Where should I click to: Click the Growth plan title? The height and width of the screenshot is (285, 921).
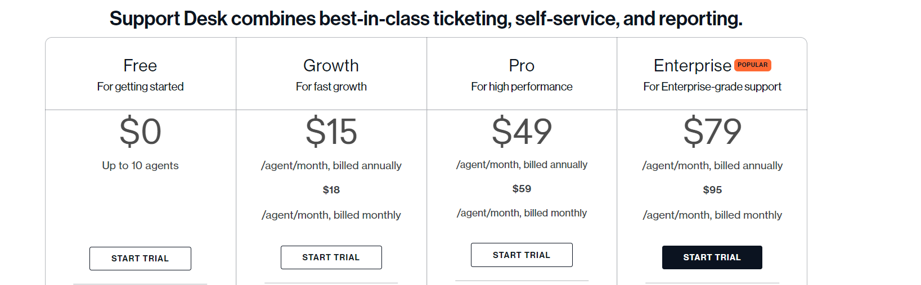[331, 66]
